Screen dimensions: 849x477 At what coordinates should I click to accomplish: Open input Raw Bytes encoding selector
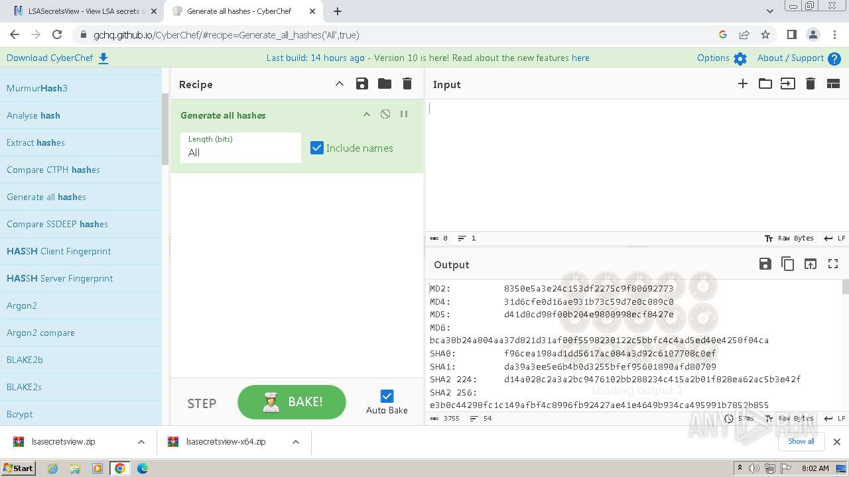tap(789, 238)
